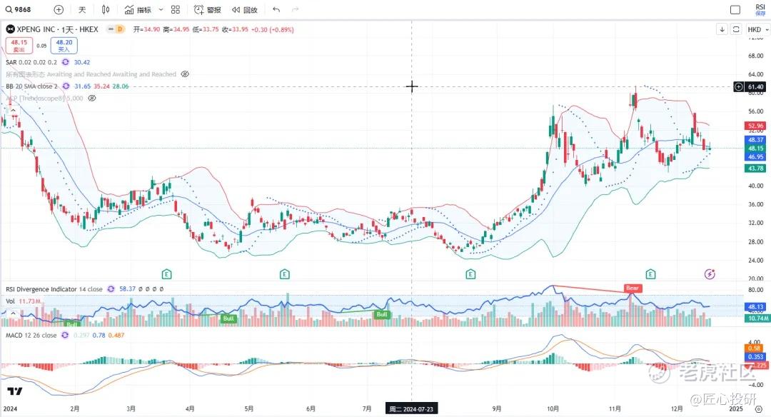Click the plus icon at 61.40 label
Screen dimensions: 771x417
[739, 86]
